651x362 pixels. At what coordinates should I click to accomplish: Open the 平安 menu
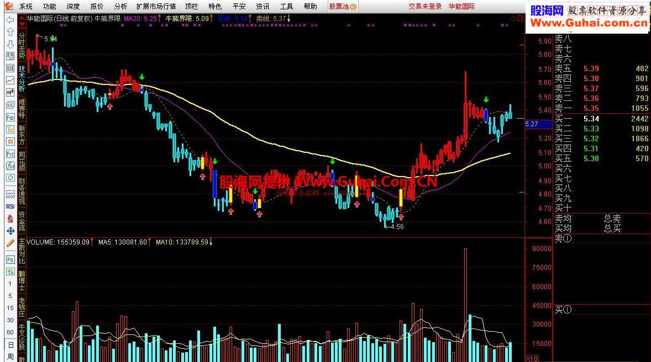pyautogui.click(x=239, y=6)
